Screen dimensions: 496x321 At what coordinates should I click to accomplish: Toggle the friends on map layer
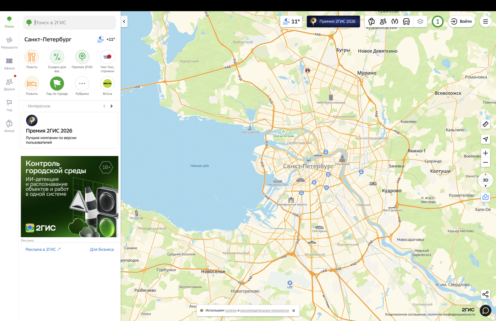click(383, 21)
